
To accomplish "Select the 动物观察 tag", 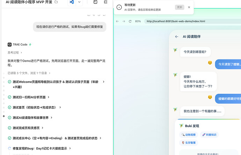I will pos(189,135).
